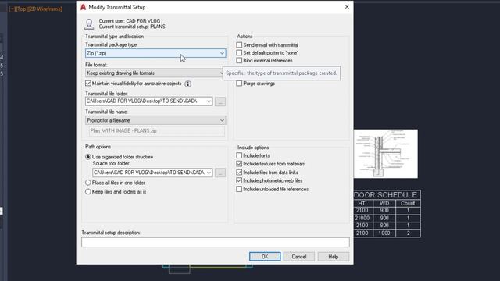The width and height of the screenshot is (500, 281).
Task: Click the OK button
Action: 265,257
